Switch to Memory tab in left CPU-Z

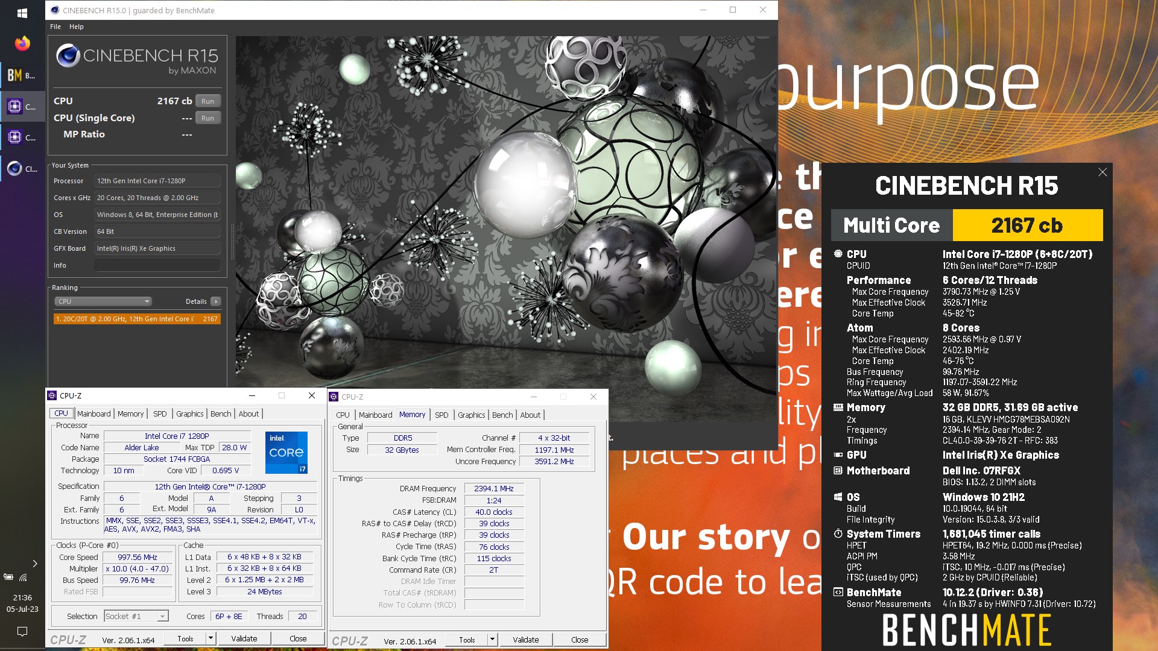tap(130, 414)
